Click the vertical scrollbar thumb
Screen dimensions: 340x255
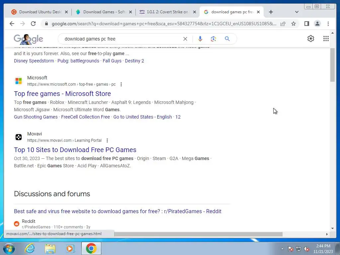pos(332,64)
